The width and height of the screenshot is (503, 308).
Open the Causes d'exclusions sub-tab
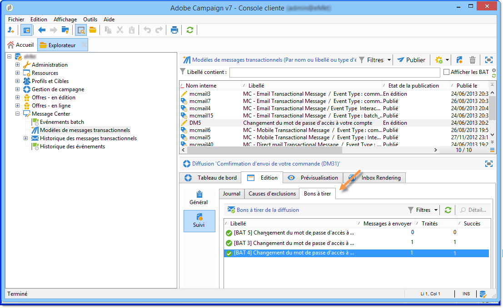click(272, 194)
